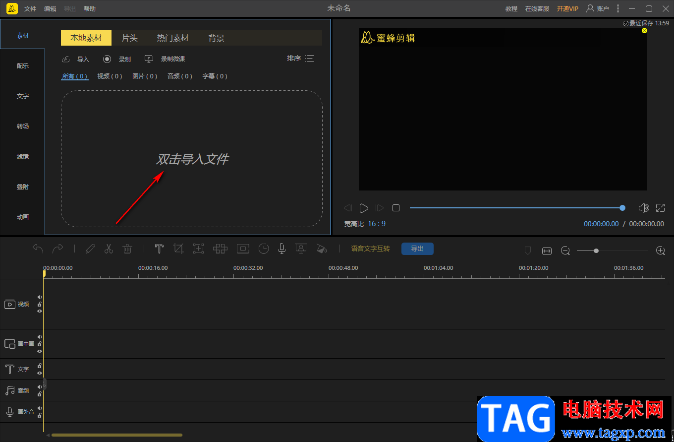Undo the last edit in the timeline toolbar

38,249
